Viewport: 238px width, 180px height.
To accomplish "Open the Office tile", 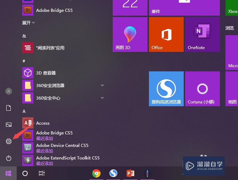I will [x=166, y=34].
